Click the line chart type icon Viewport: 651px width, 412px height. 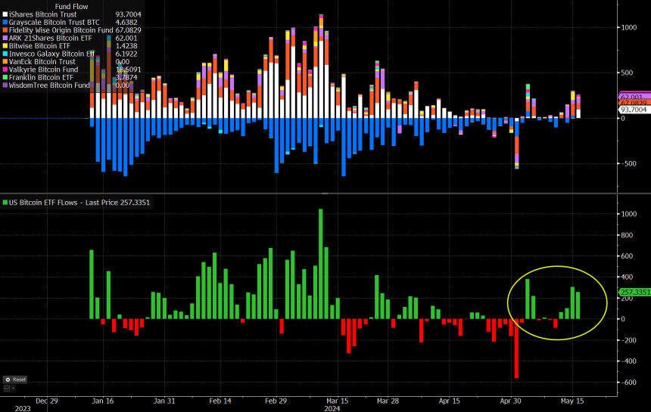[x=8, y=388]
